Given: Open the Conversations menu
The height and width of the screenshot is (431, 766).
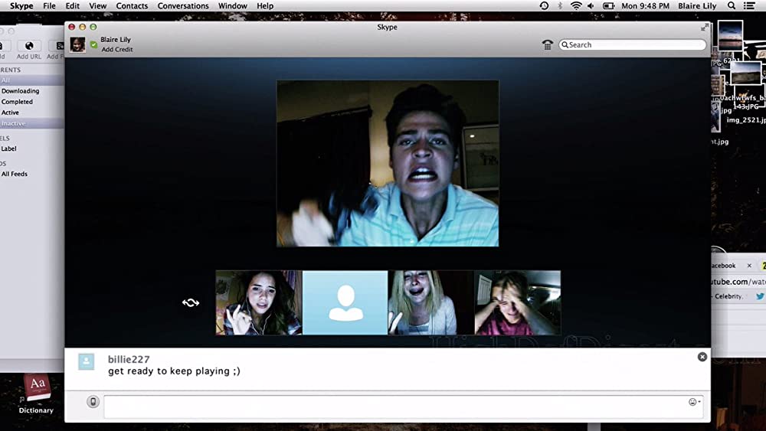Looking at the screenshot, I should tap(183, 6).
